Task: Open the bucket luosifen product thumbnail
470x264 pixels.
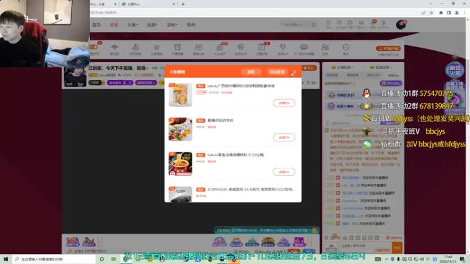Action: pos(180,164)
